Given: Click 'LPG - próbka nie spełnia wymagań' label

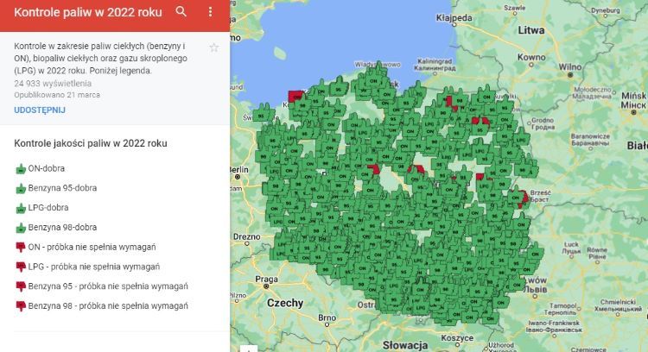Looking at the screenshot, I should 94,267.
